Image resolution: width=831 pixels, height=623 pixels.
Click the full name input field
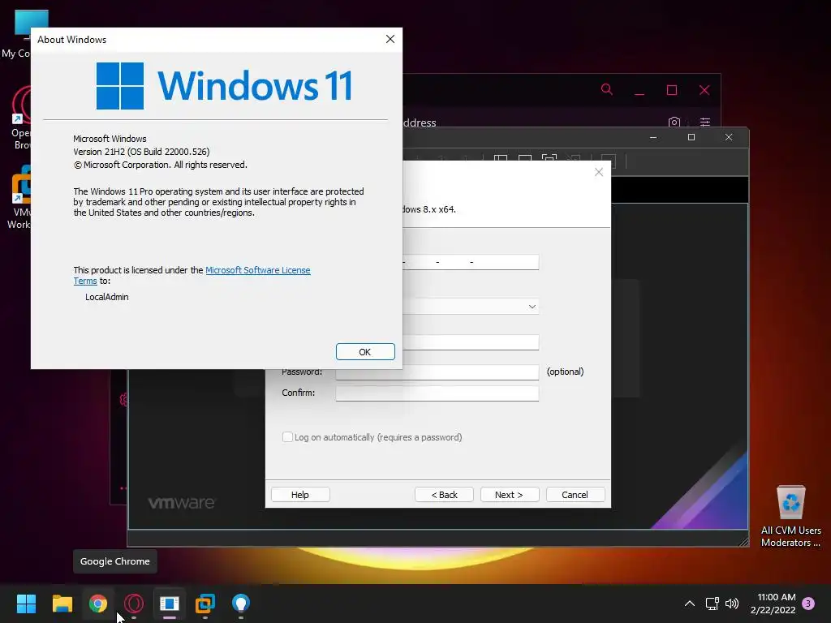pyautogui.click(x=471, y=342)
